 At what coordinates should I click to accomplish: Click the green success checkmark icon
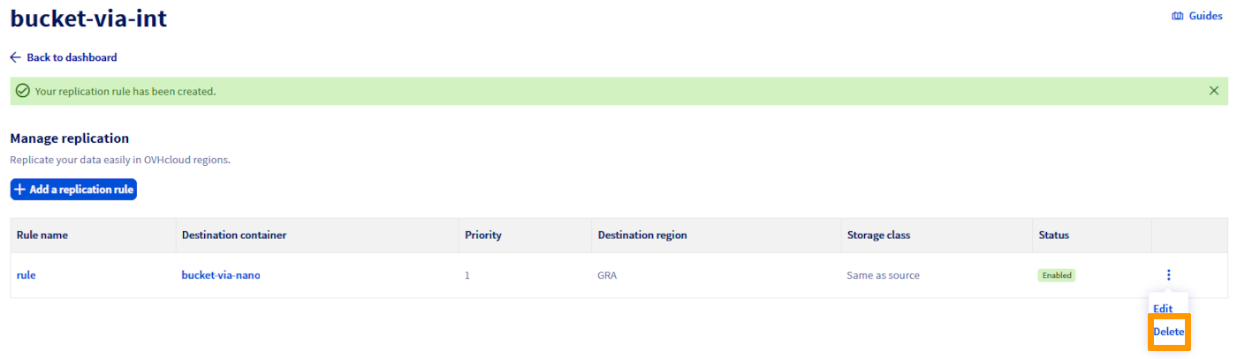23,91
